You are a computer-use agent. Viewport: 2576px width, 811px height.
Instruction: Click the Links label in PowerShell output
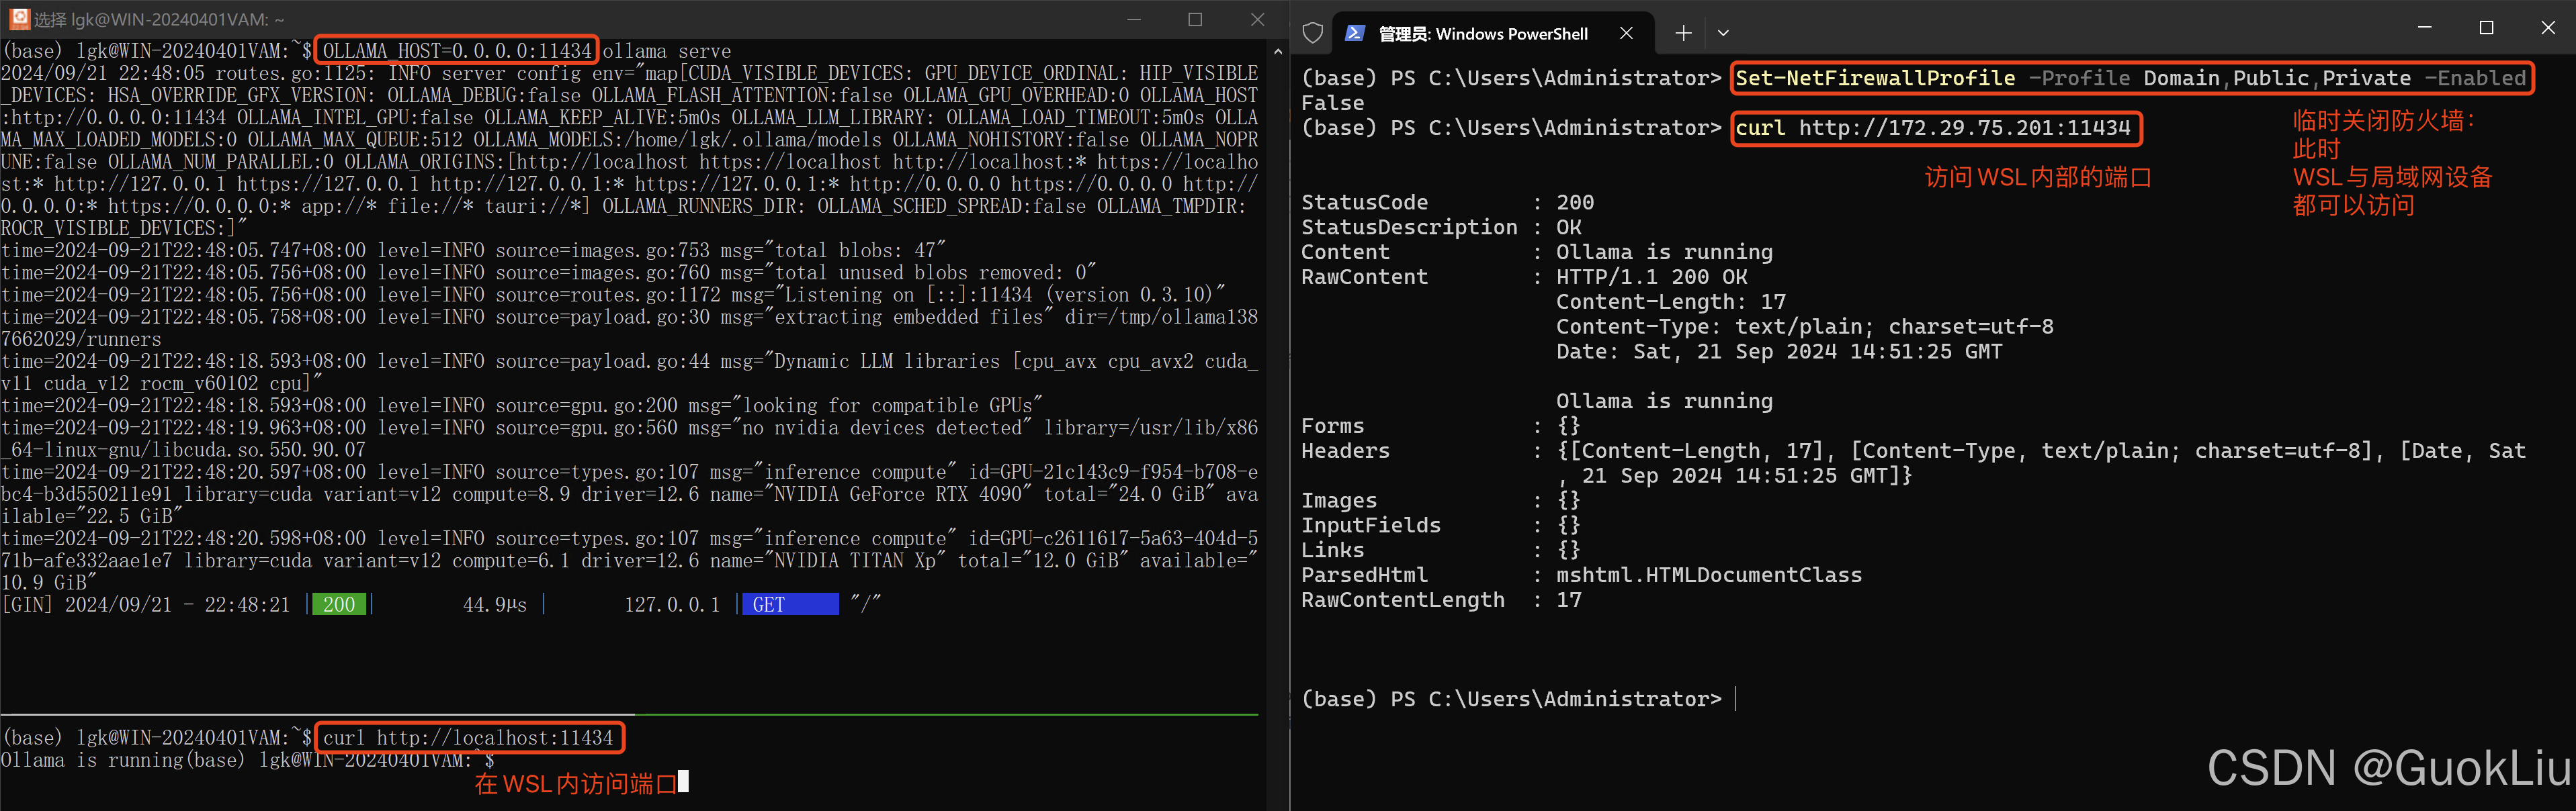1332,551
